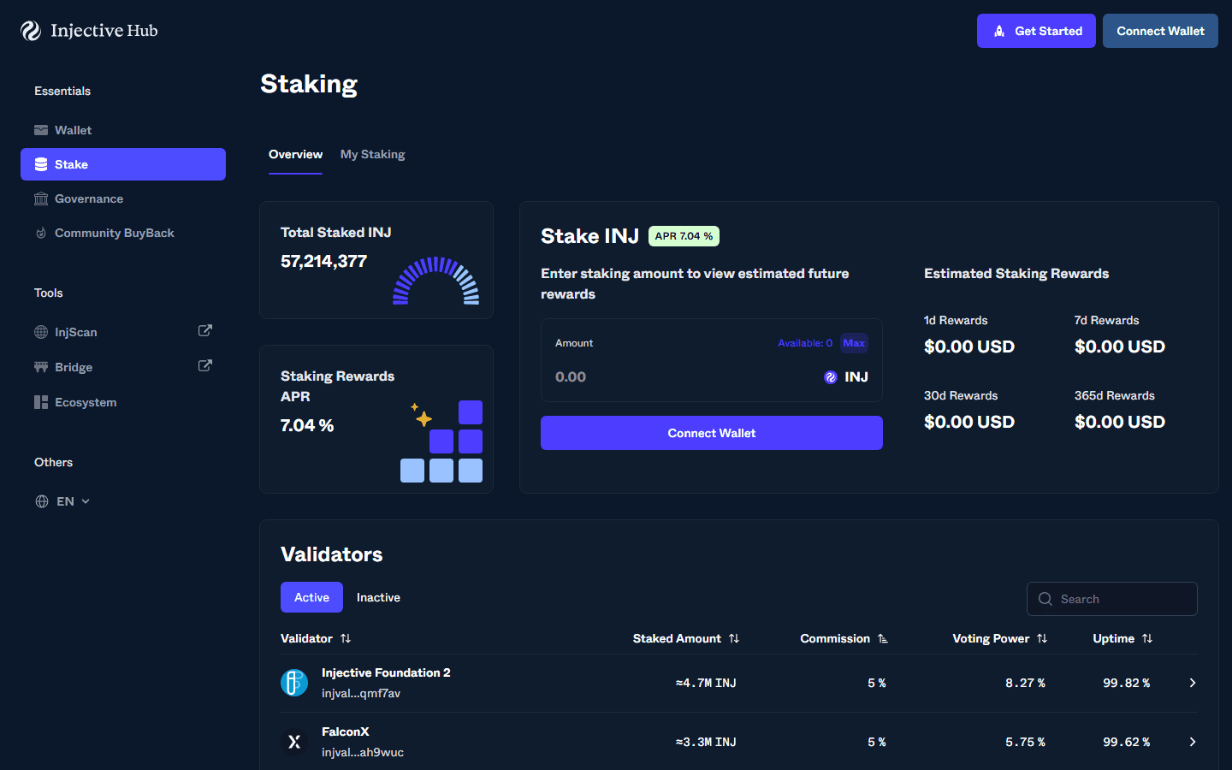This screenshot has height=770, width=1232.
Task: Click the FalconX validator logo
Action: pyautogui.click(x=294, y=742)
